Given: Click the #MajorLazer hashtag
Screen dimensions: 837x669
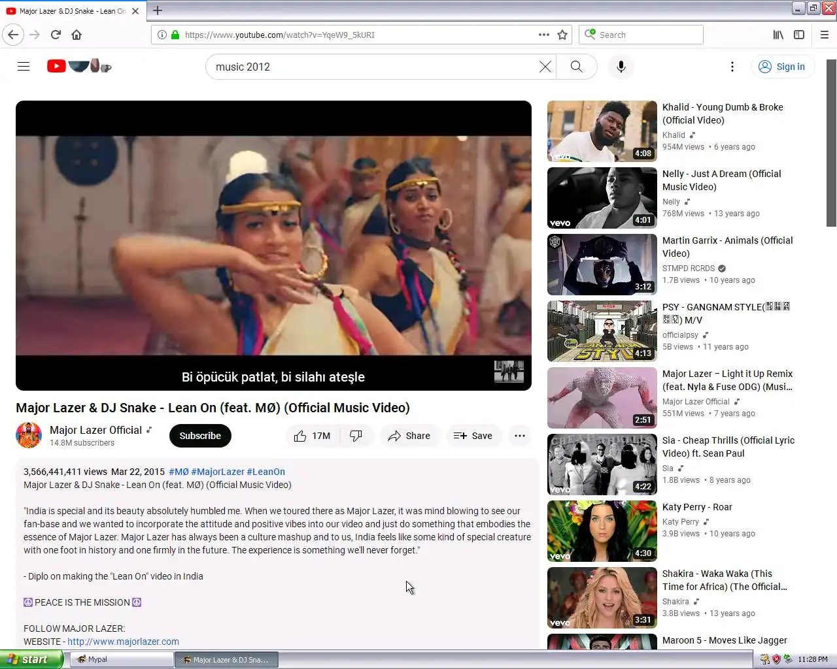Looking at the screenshot, I should pyautogui.click(x=218, y=472).
